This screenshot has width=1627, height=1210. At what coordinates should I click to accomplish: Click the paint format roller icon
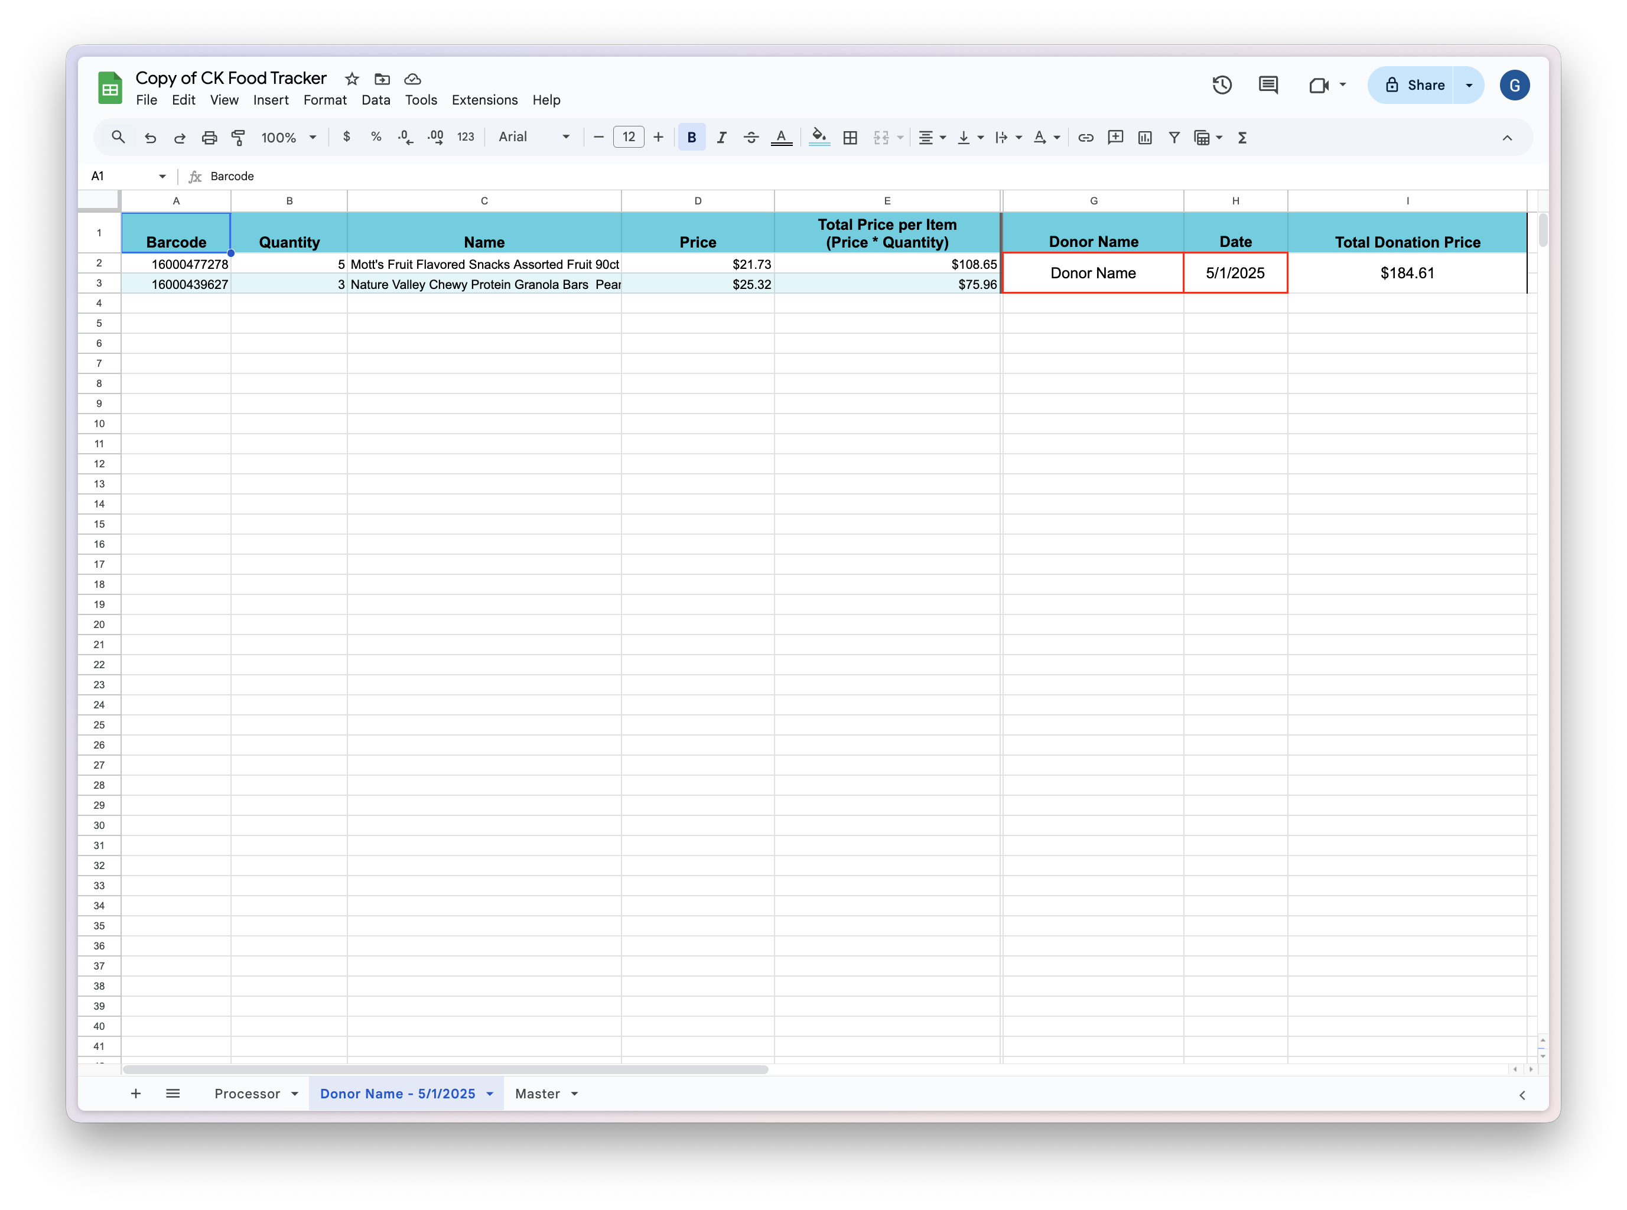pyautogui.click(x=238, y=137)
